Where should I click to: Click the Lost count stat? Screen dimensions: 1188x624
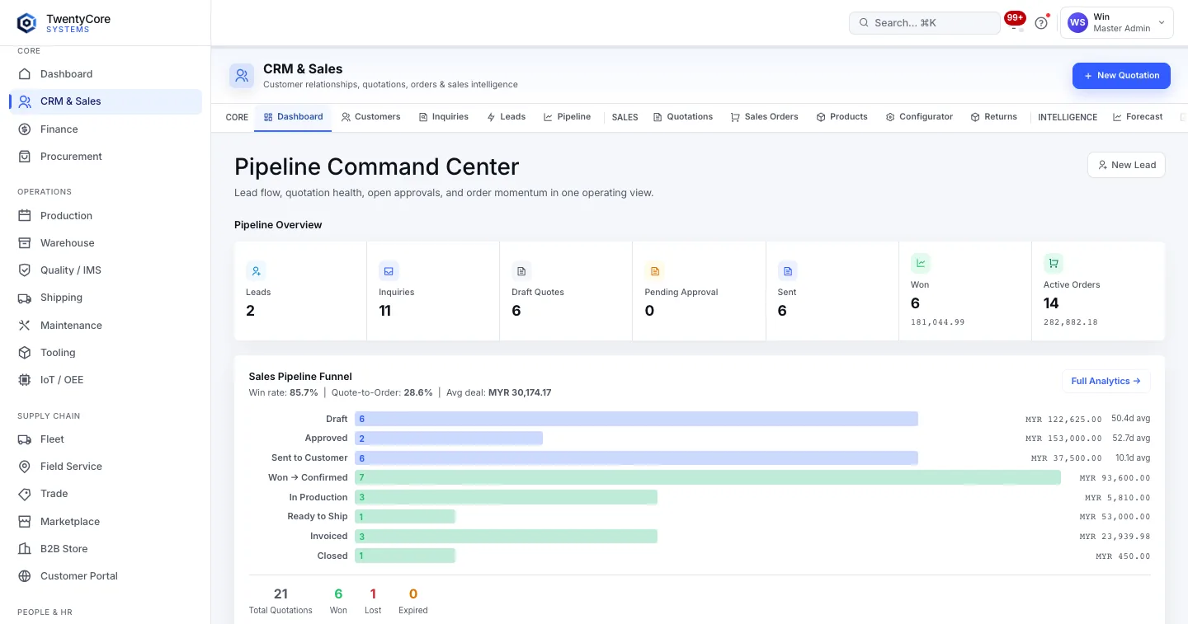coord(373,601)
